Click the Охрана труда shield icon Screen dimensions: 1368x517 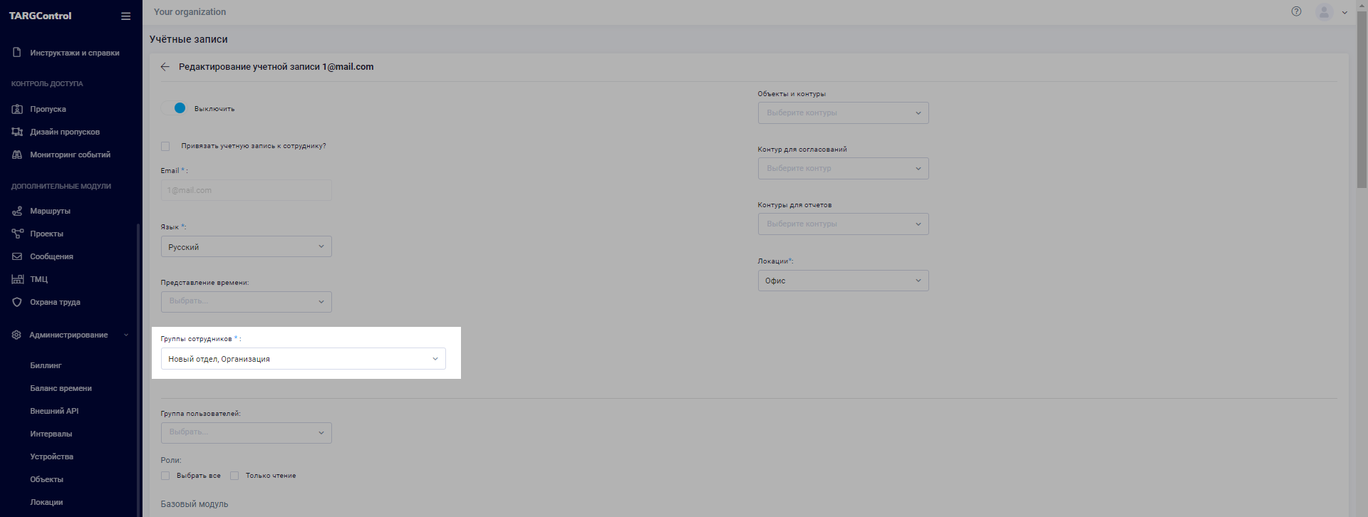[x=17, y=302]
